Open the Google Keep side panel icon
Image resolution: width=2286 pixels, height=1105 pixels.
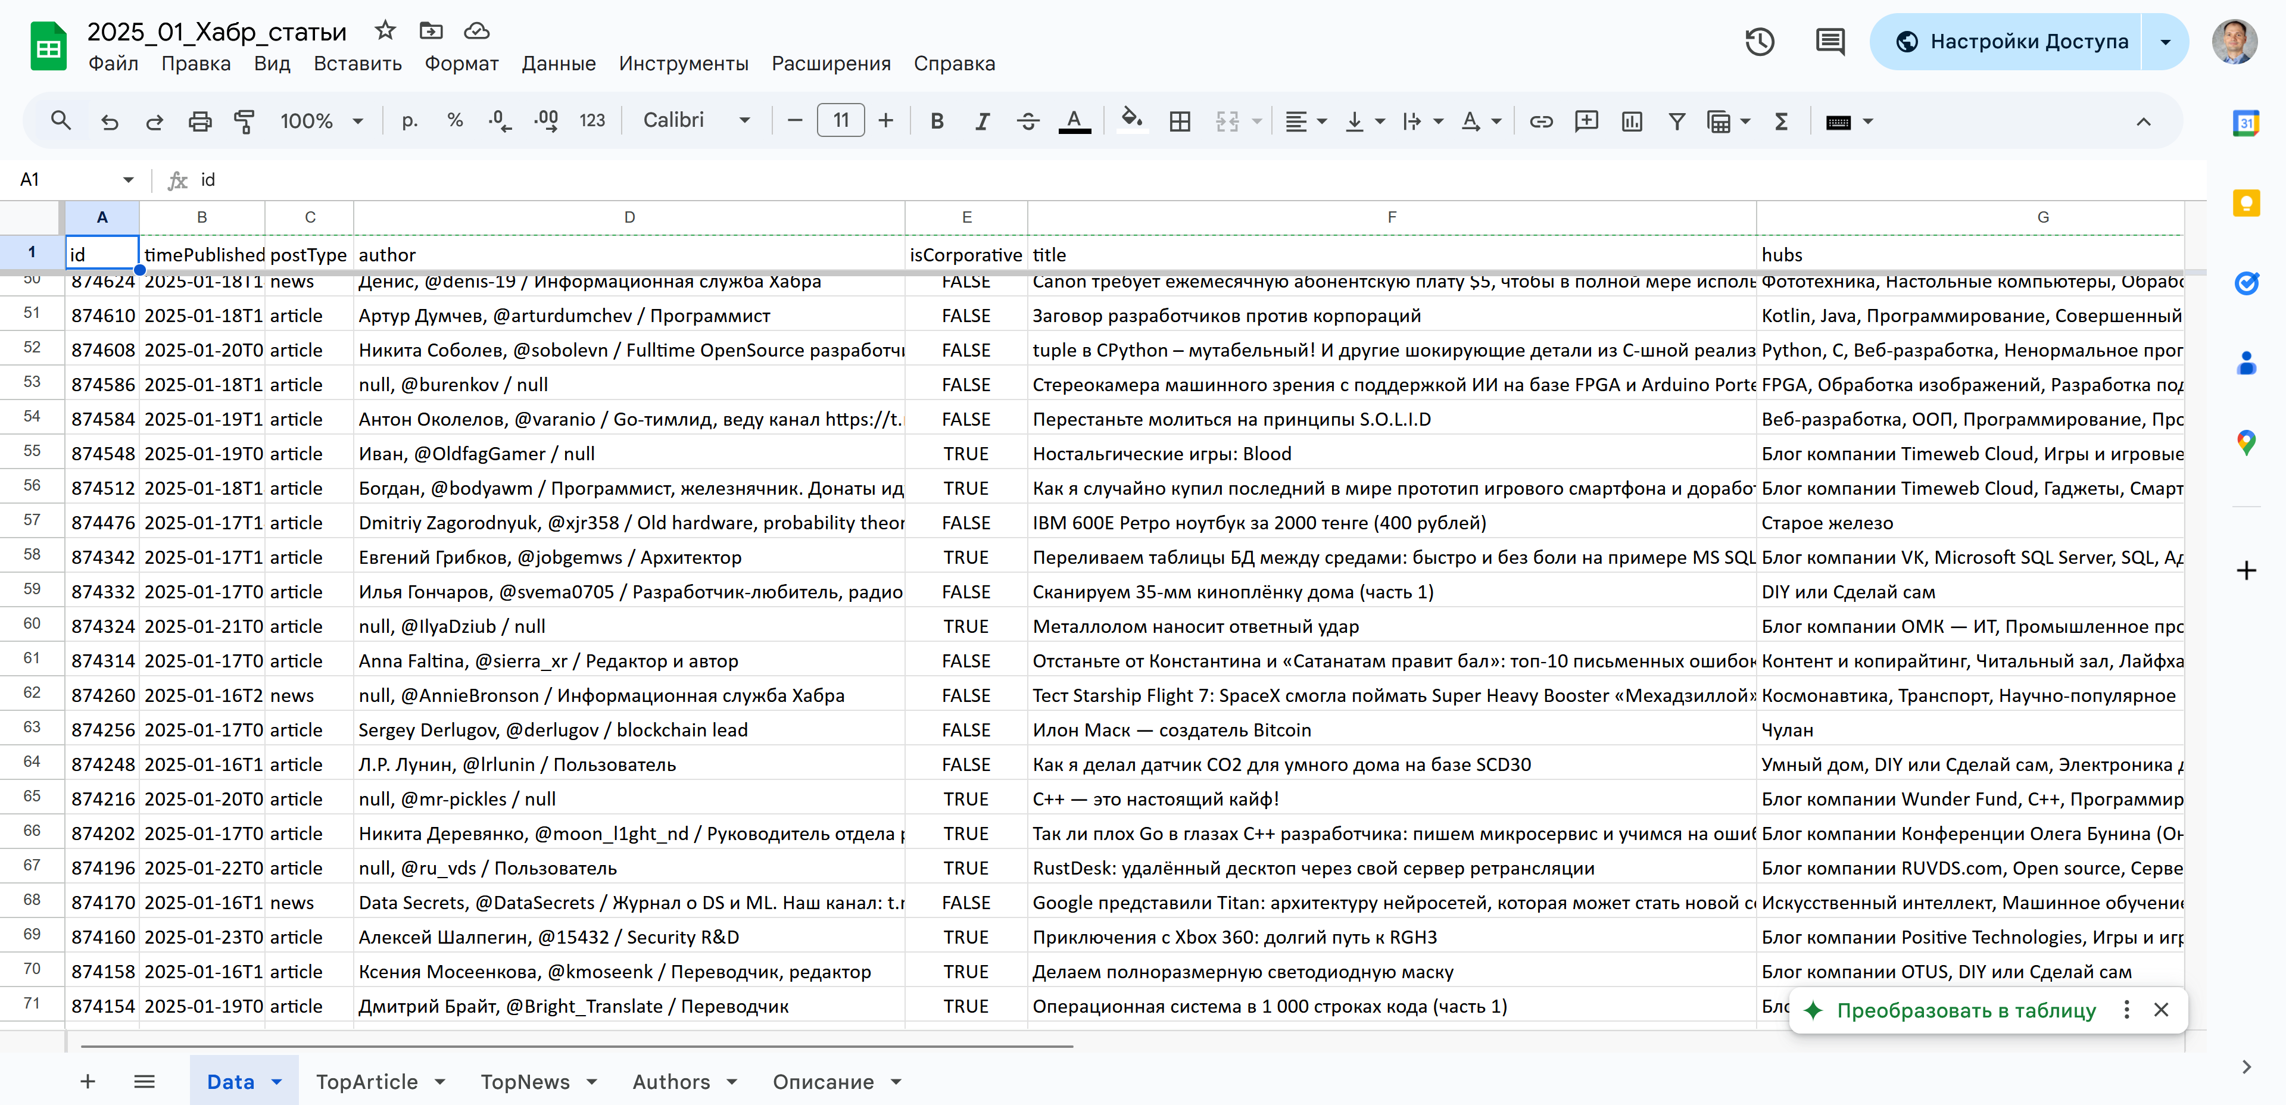click(2245, 203)
